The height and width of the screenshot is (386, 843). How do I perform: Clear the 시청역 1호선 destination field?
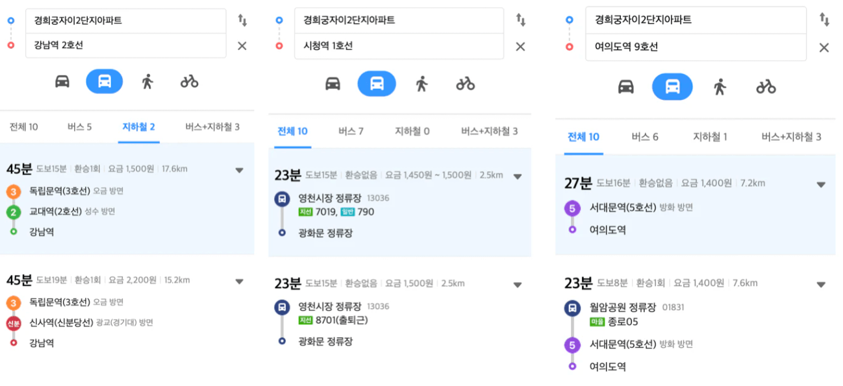[520, 46]
